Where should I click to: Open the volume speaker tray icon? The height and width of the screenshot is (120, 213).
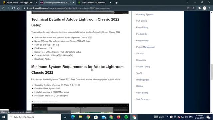tap(186, 117)
